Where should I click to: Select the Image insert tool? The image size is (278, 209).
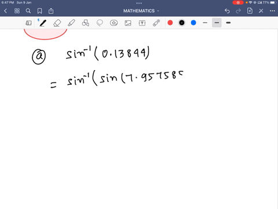tap(128, 23)
